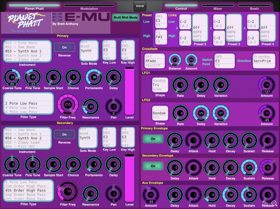280x209 pixels.
Task: Click the LFO1 Variation knob
Action: (221, 85)
